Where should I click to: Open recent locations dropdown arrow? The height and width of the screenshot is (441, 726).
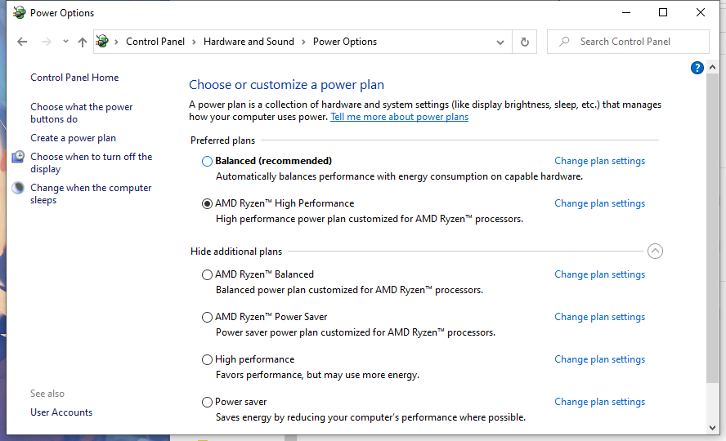click(x=65, y=42)
